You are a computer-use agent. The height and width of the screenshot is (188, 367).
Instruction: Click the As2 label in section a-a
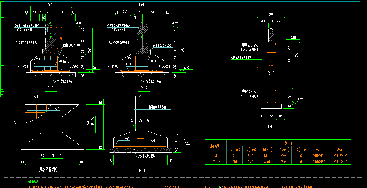pos(127,139)
